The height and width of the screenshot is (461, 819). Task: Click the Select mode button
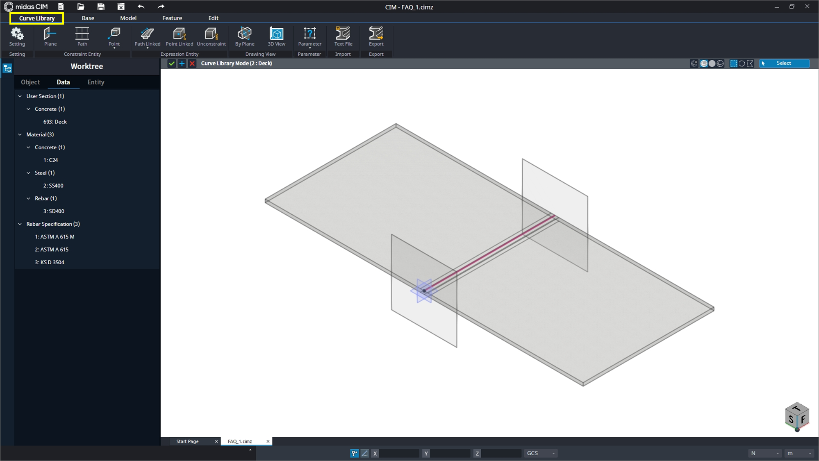(784, 63)
